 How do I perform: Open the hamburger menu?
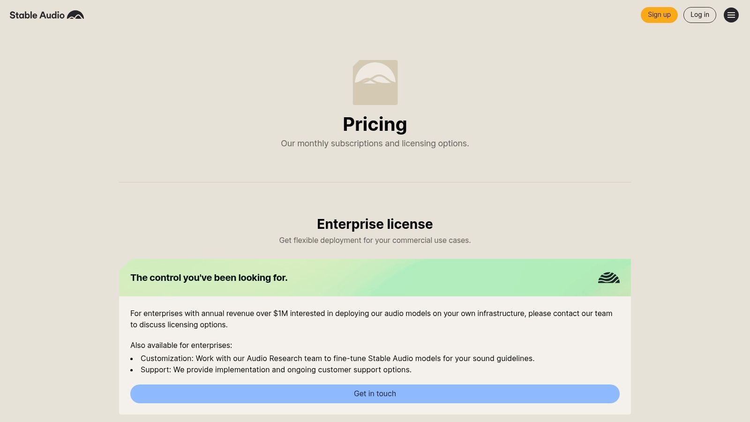(x=731, y=15)
